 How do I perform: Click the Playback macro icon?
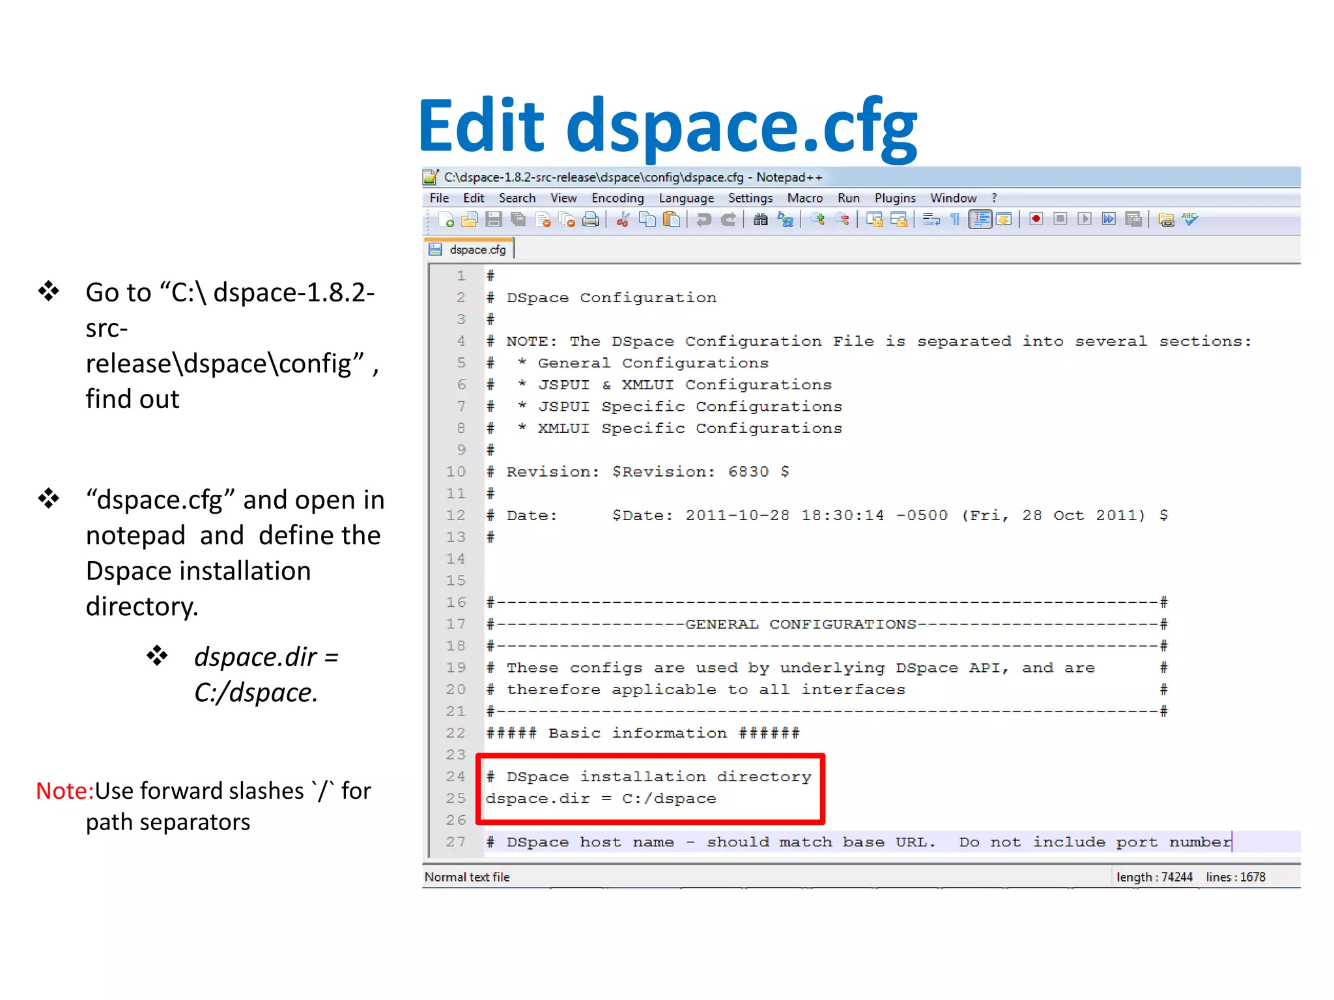[1085, 219]
